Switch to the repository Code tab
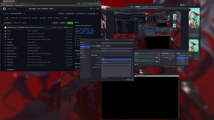Image resolution: width=214 pixels, height=120 pixels. tap(6, 18)
